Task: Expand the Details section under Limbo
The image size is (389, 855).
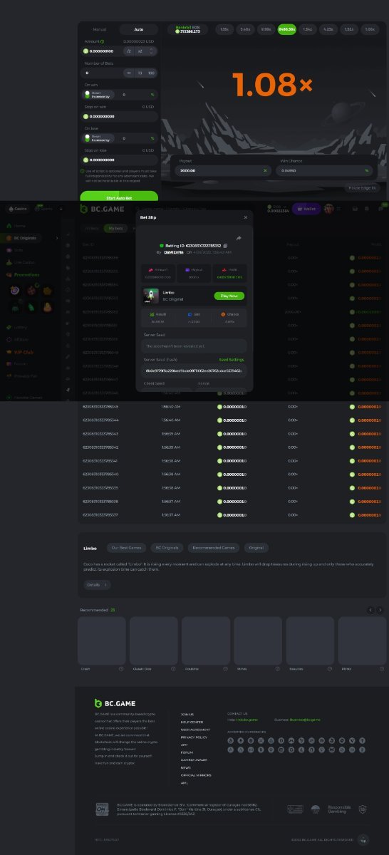Action: click(98, 585)
